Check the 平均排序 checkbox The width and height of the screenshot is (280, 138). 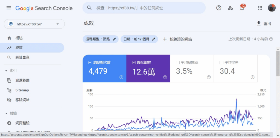221,62
